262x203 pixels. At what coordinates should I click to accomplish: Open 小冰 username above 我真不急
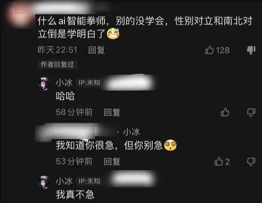pos(64,181)
